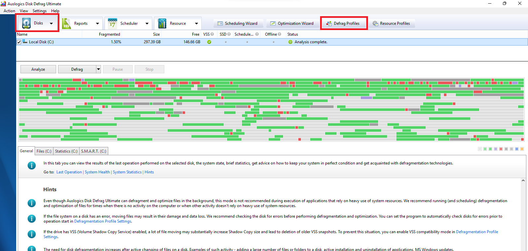
Task: Click the Scheduler calendar icon
Action: [113, 23]
